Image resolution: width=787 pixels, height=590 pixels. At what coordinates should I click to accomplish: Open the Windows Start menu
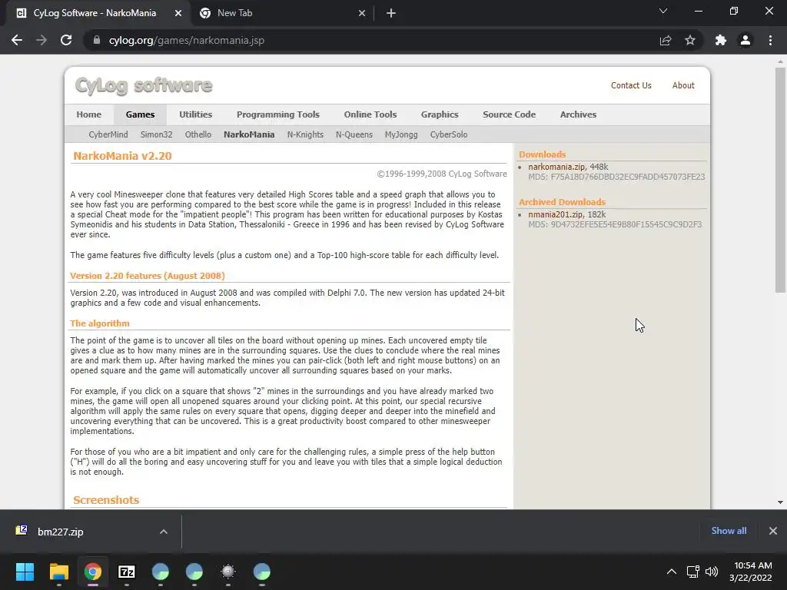(x=25, y=572)
